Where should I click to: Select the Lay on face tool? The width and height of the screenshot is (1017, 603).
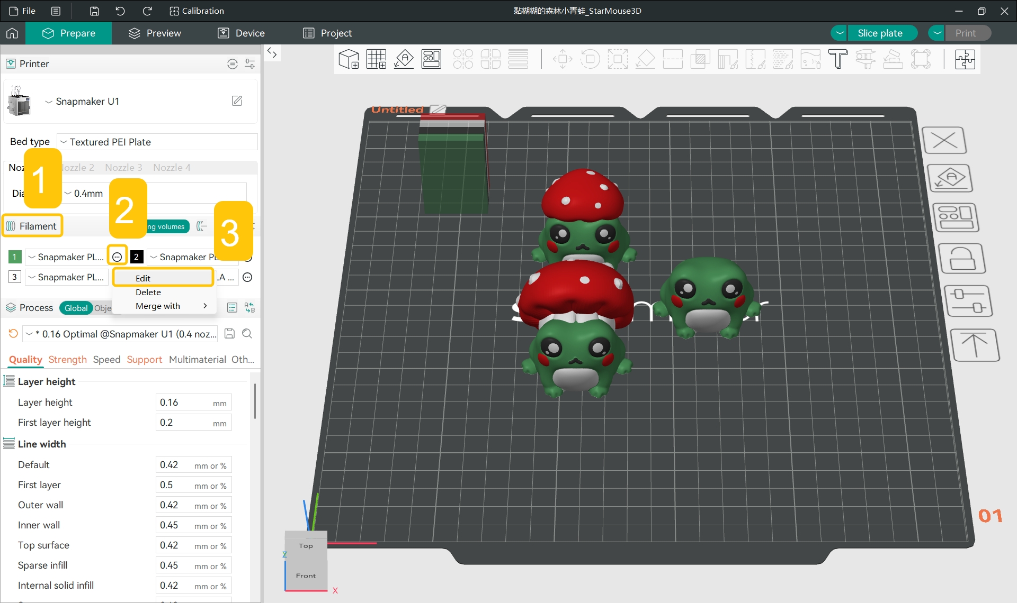pyautogui.click(x=645, y=59)
